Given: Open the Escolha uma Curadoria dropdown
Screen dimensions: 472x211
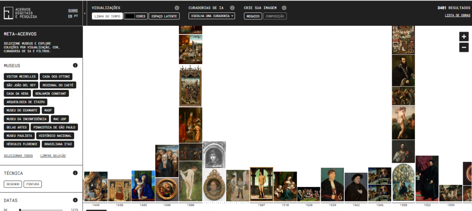Looking at the screenshot, I should tap(212, 16).
